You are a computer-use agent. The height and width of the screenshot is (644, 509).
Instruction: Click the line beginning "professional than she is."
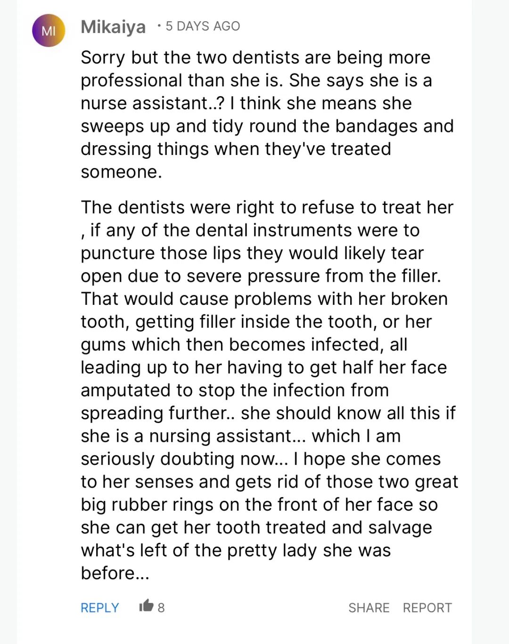pos(256,81)
